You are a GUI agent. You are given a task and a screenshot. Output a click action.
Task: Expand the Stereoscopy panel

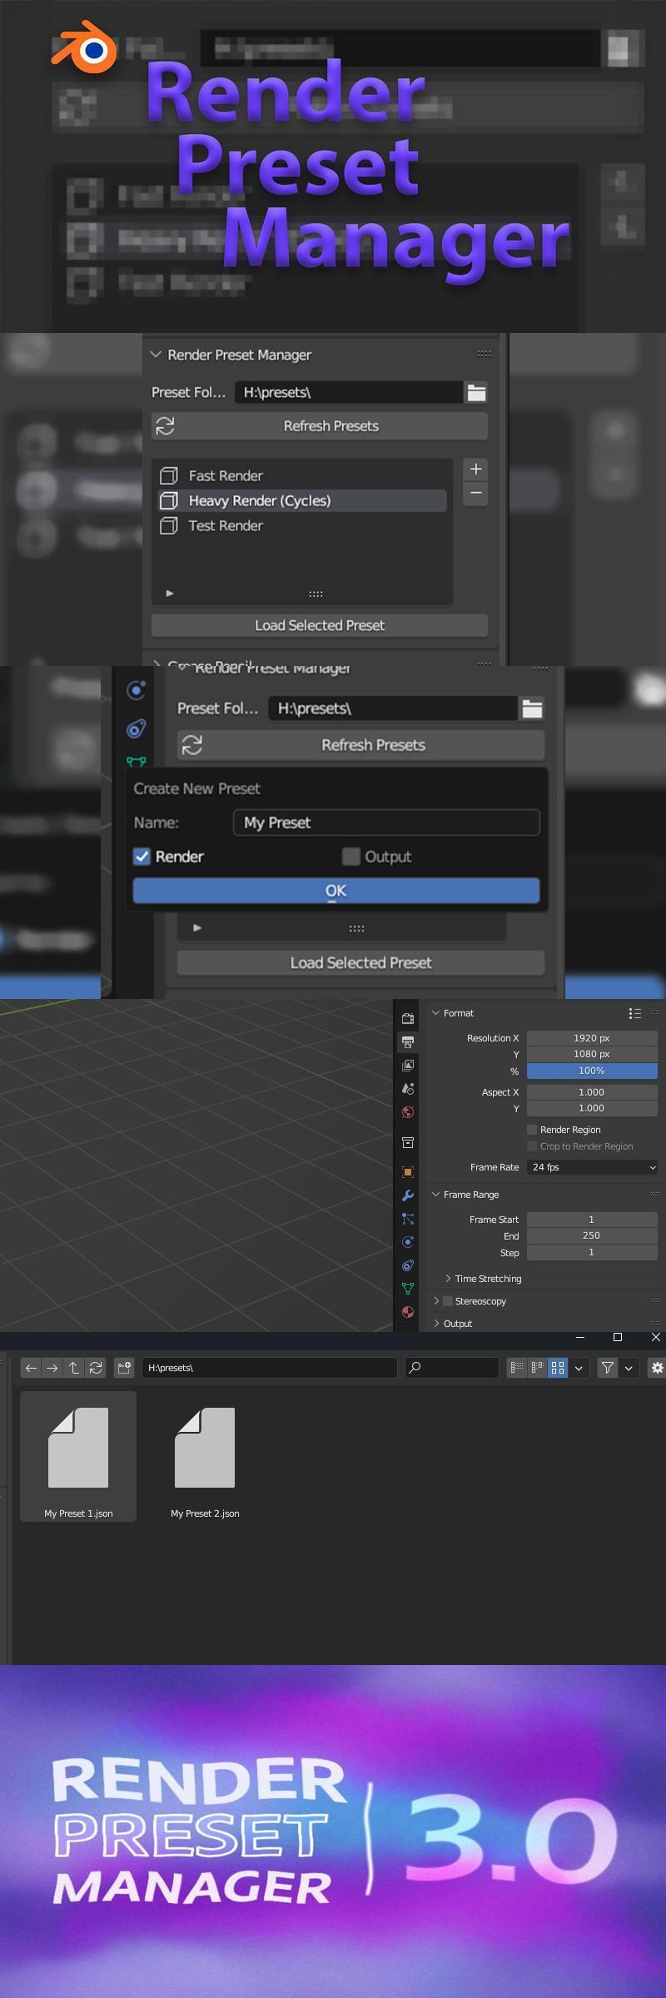tap(435, 1301)
